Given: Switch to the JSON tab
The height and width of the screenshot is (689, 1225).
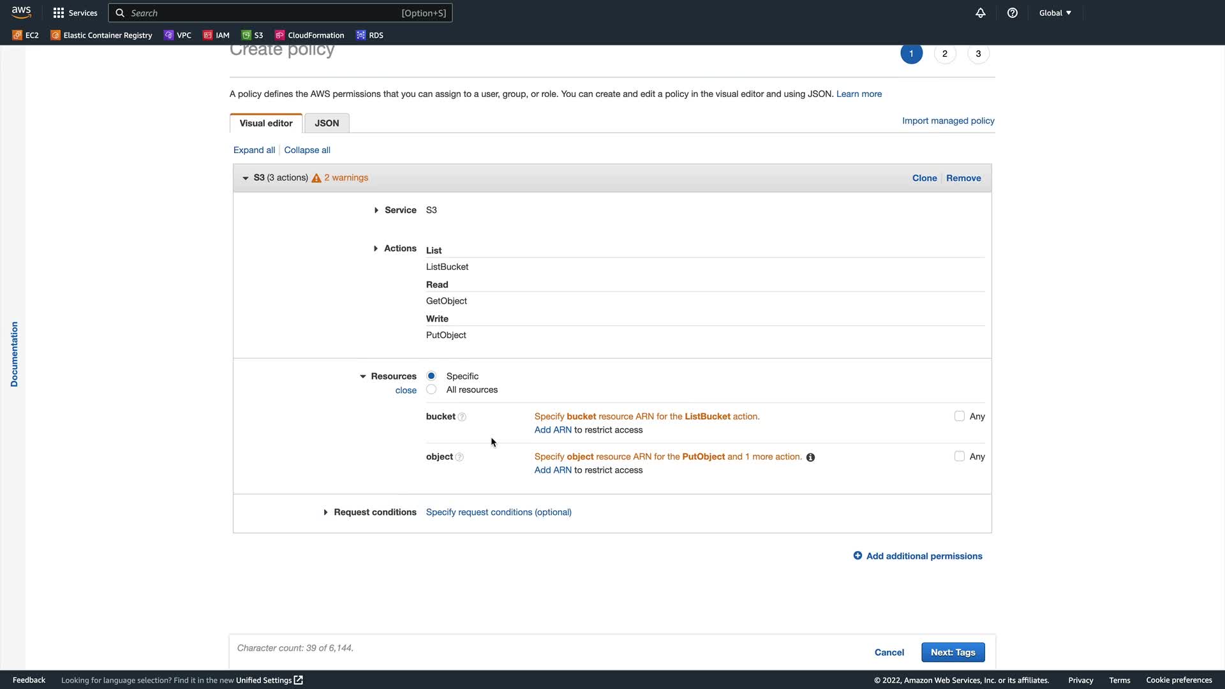Looking at the screenshot, I should point(327,123).
